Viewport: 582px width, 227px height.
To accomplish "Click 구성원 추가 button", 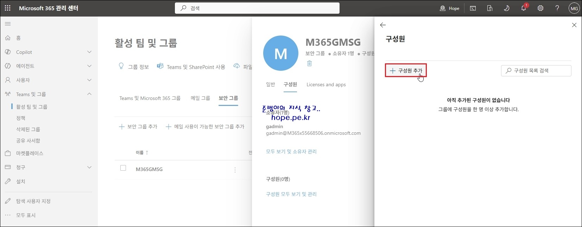I will (x=406, y=70).
